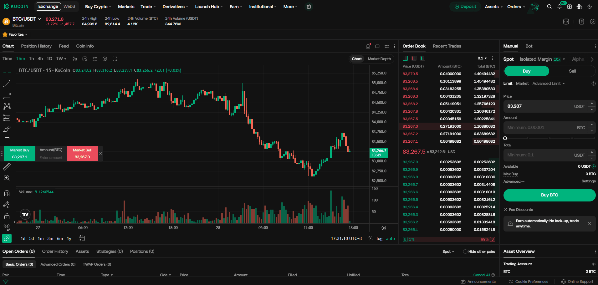
Task: Select the patterns drawing tool
Action: coord(7,106)
